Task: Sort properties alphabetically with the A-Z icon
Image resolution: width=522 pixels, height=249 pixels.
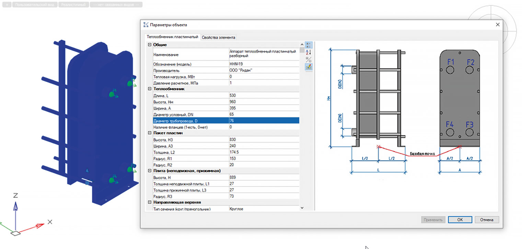Action: tap(308, 52)
